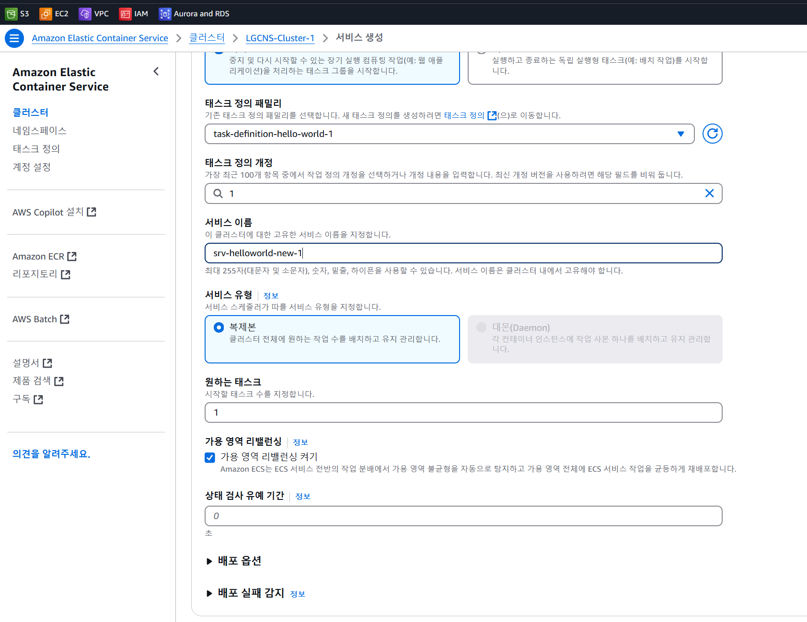Clear the task definition revision field
Screen dimensions: 807x622
tap(709, 193)
